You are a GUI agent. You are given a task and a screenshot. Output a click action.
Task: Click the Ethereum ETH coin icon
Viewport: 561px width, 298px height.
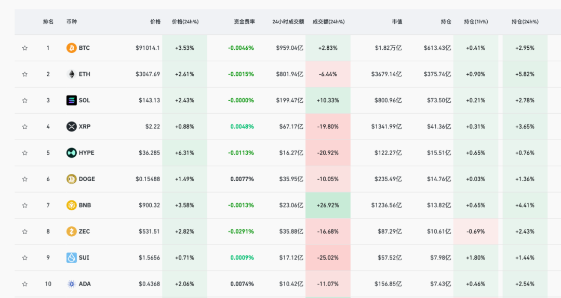(71, 74)
